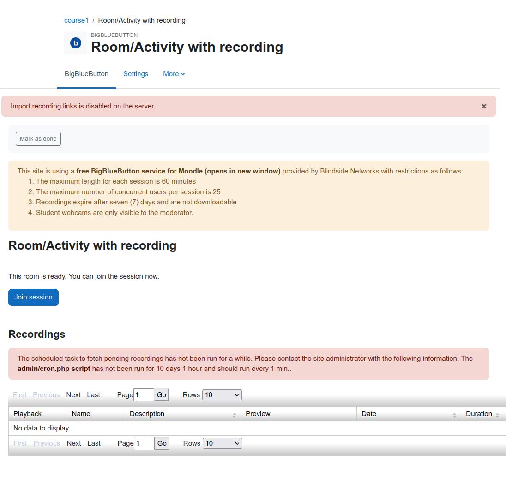Click Previous in the top paginator
506x484 pixels.
pyautogui.click(x=46, y=395)
